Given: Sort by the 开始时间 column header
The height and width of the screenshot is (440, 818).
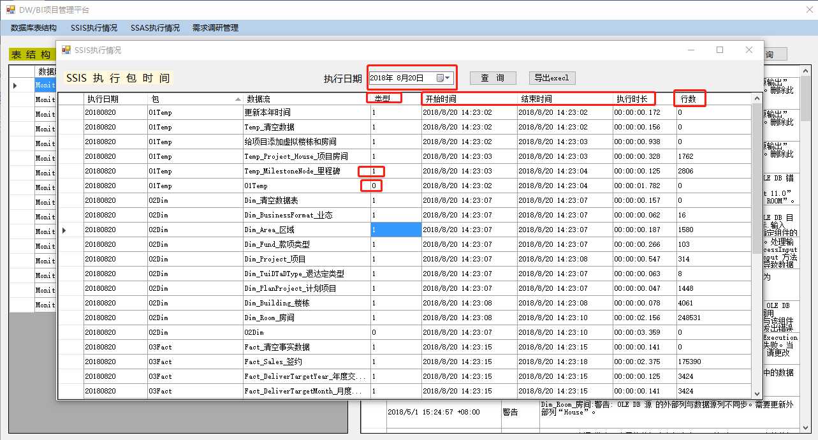Looking at the screenshot, I should coord(469,99).
